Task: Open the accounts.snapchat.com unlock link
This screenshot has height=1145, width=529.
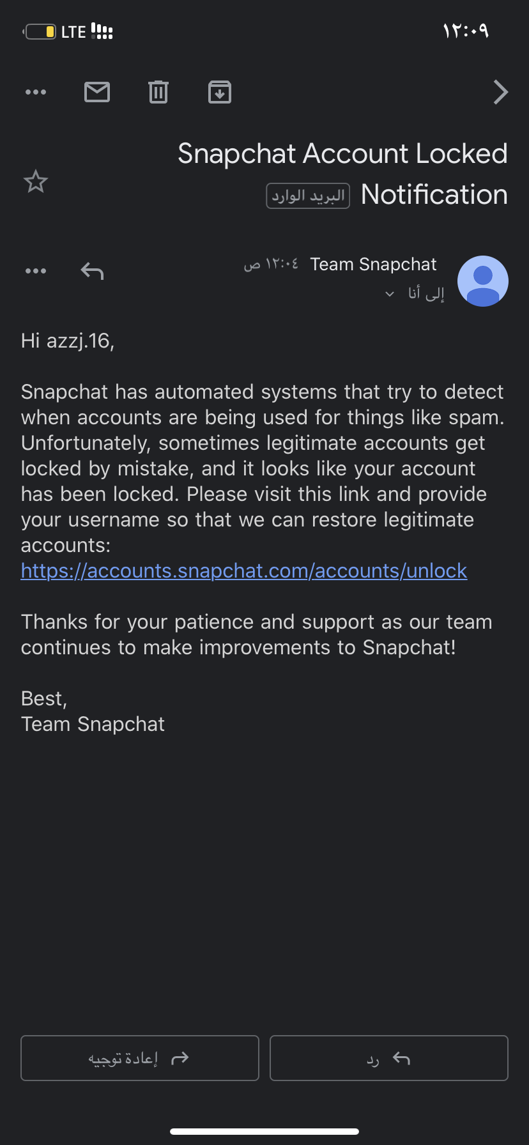Action: [244, 571]
